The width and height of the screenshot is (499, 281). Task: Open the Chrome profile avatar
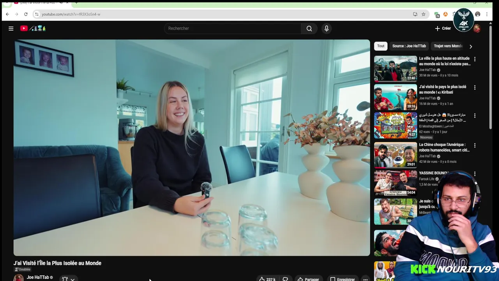click(x=478, y=14)
